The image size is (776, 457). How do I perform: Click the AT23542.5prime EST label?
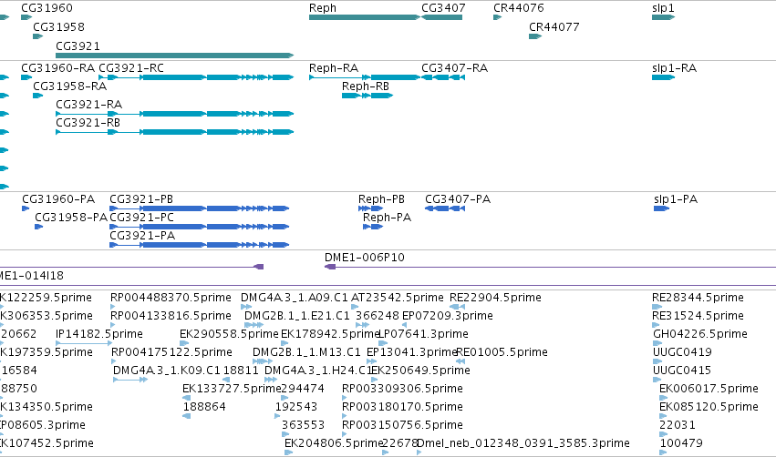[398, 298]
